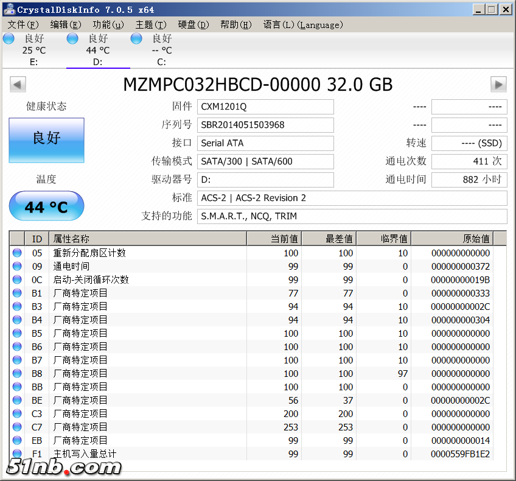This screenshot has width=516, height=481.
Task: Click raw value 00000000019B
Action: pos(461,280)
